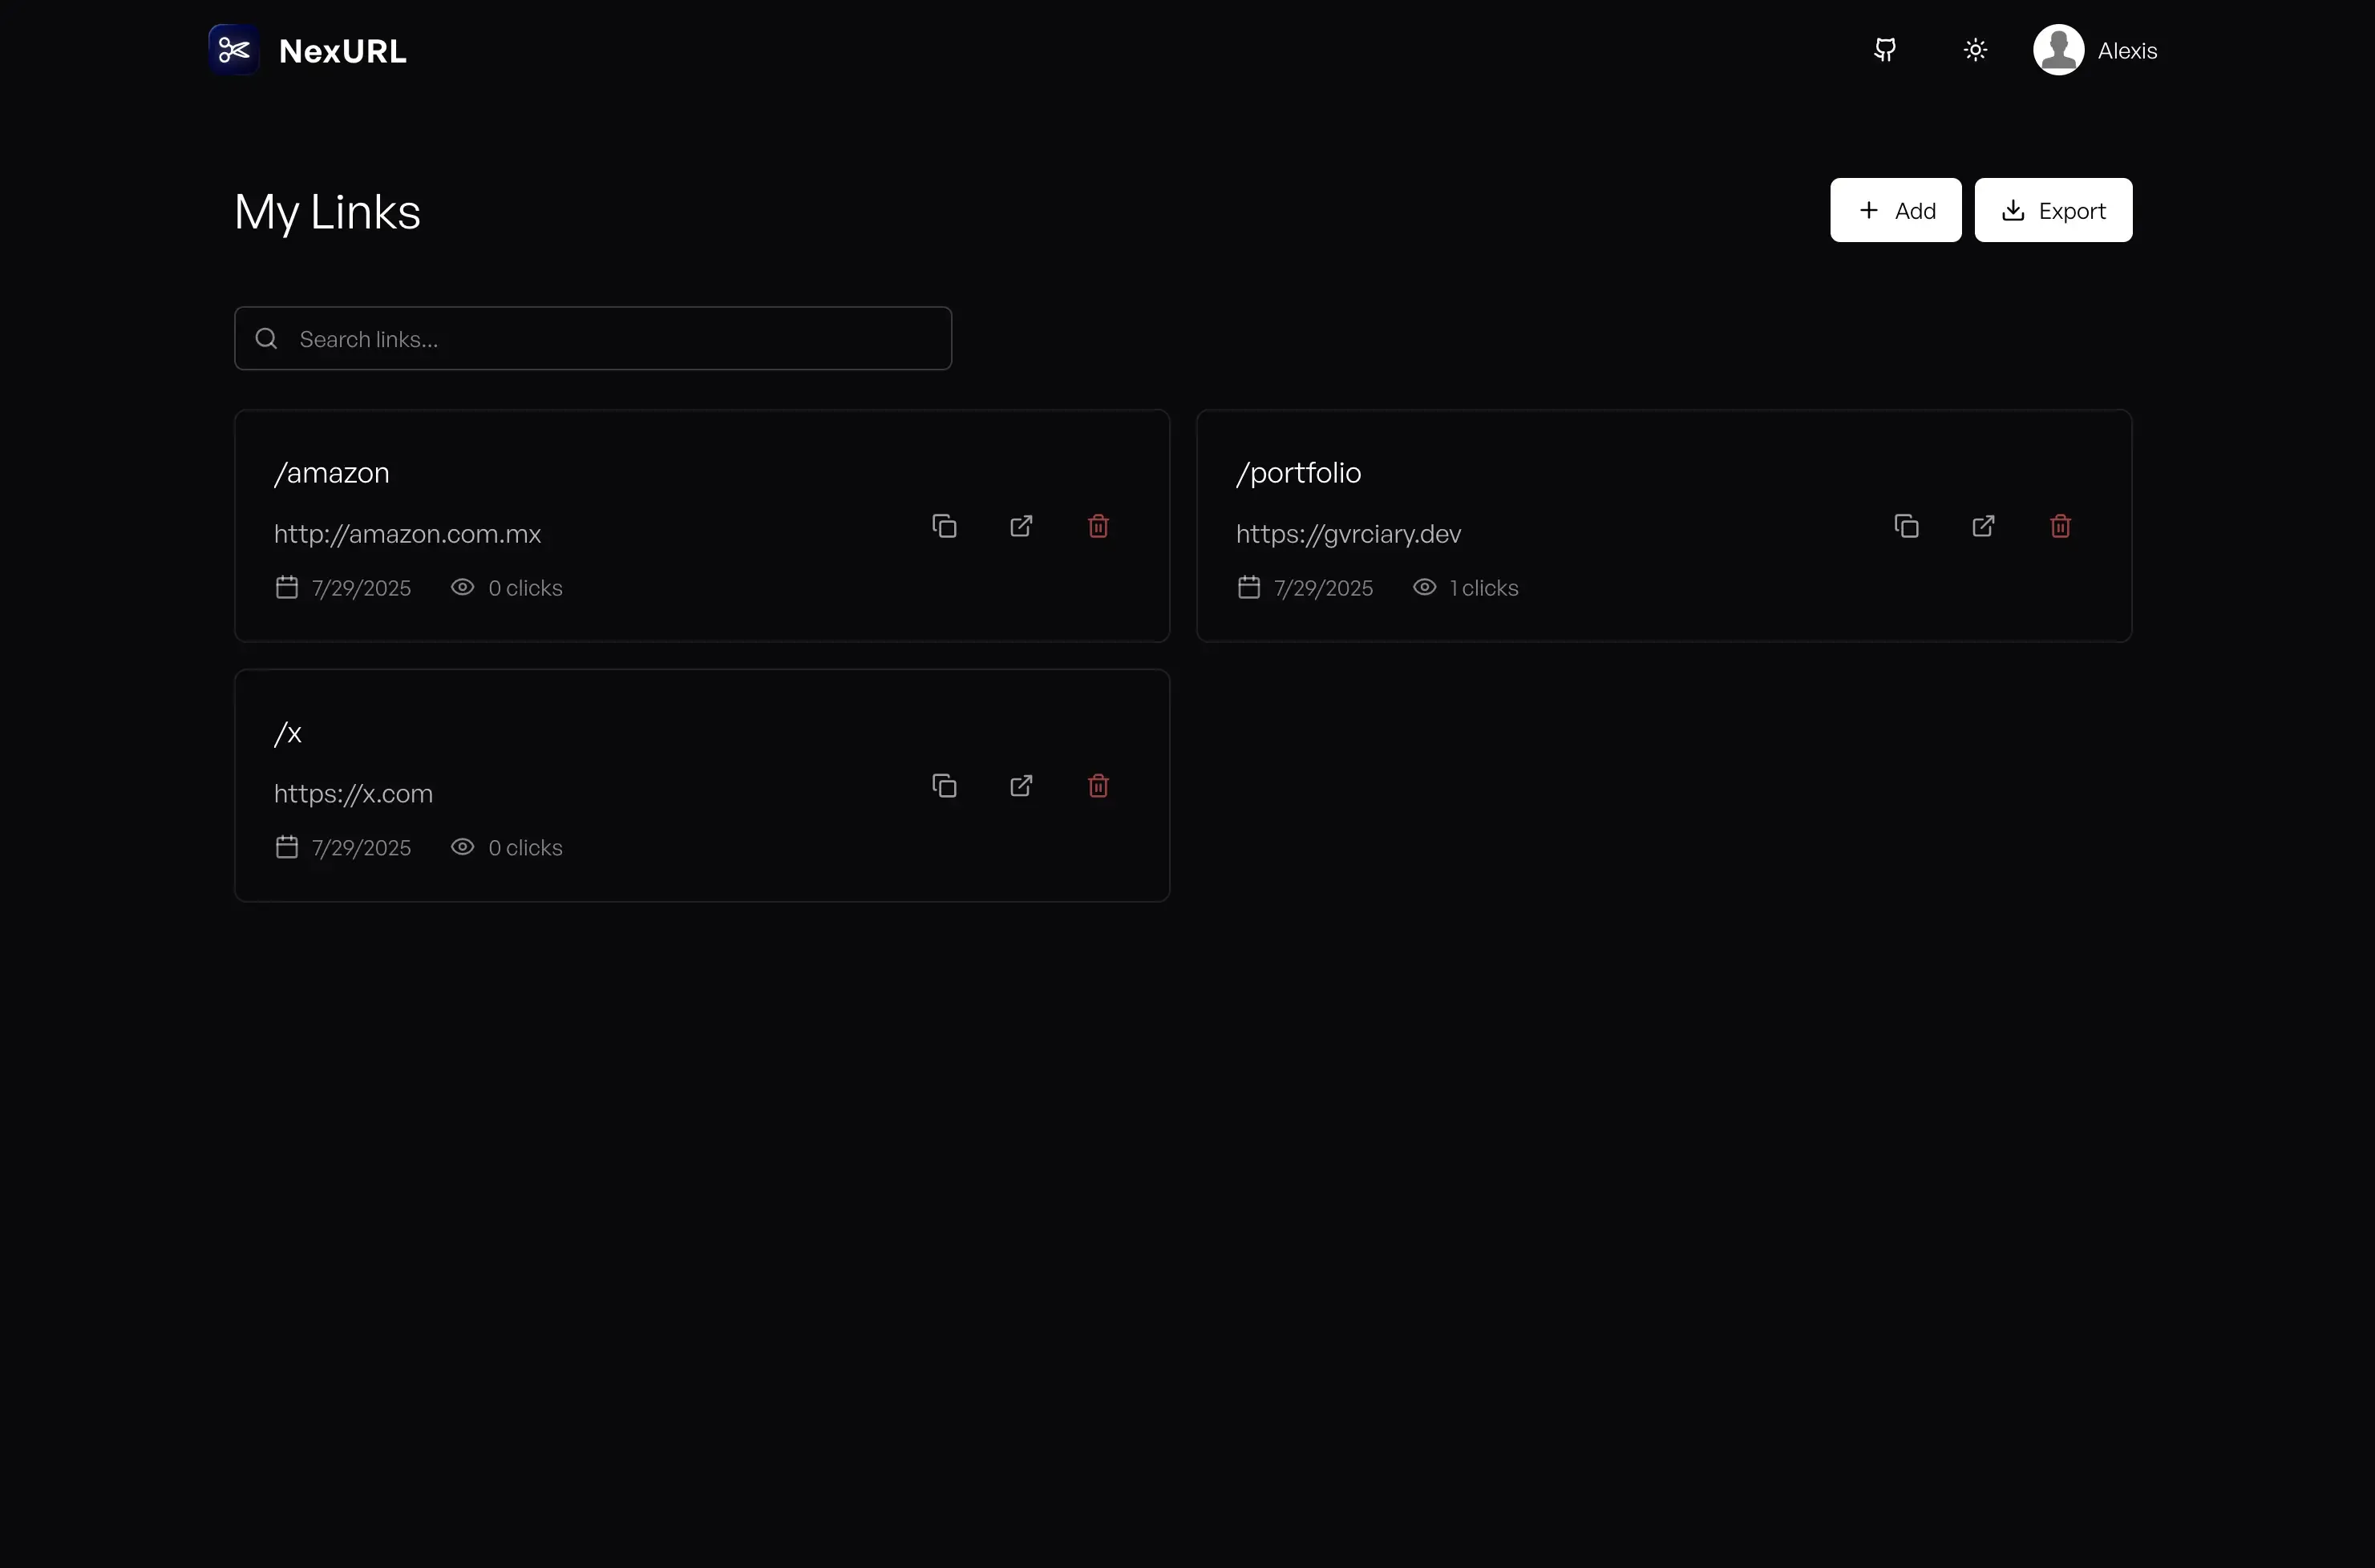The width and height of the screenshot is (2375, 1568).
Task: Click the 1 clicks counter text
Action: point(1484,588)
